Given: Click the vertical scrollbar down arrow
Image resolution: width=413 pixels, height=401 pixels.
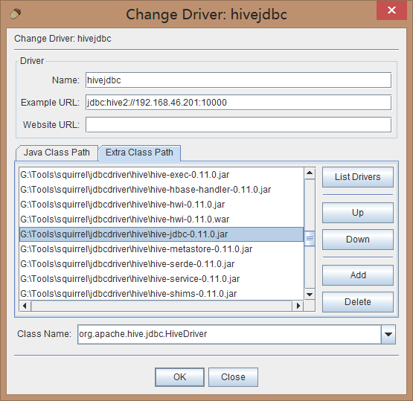Looking at the screenshot, I should (x=310, y=294).
